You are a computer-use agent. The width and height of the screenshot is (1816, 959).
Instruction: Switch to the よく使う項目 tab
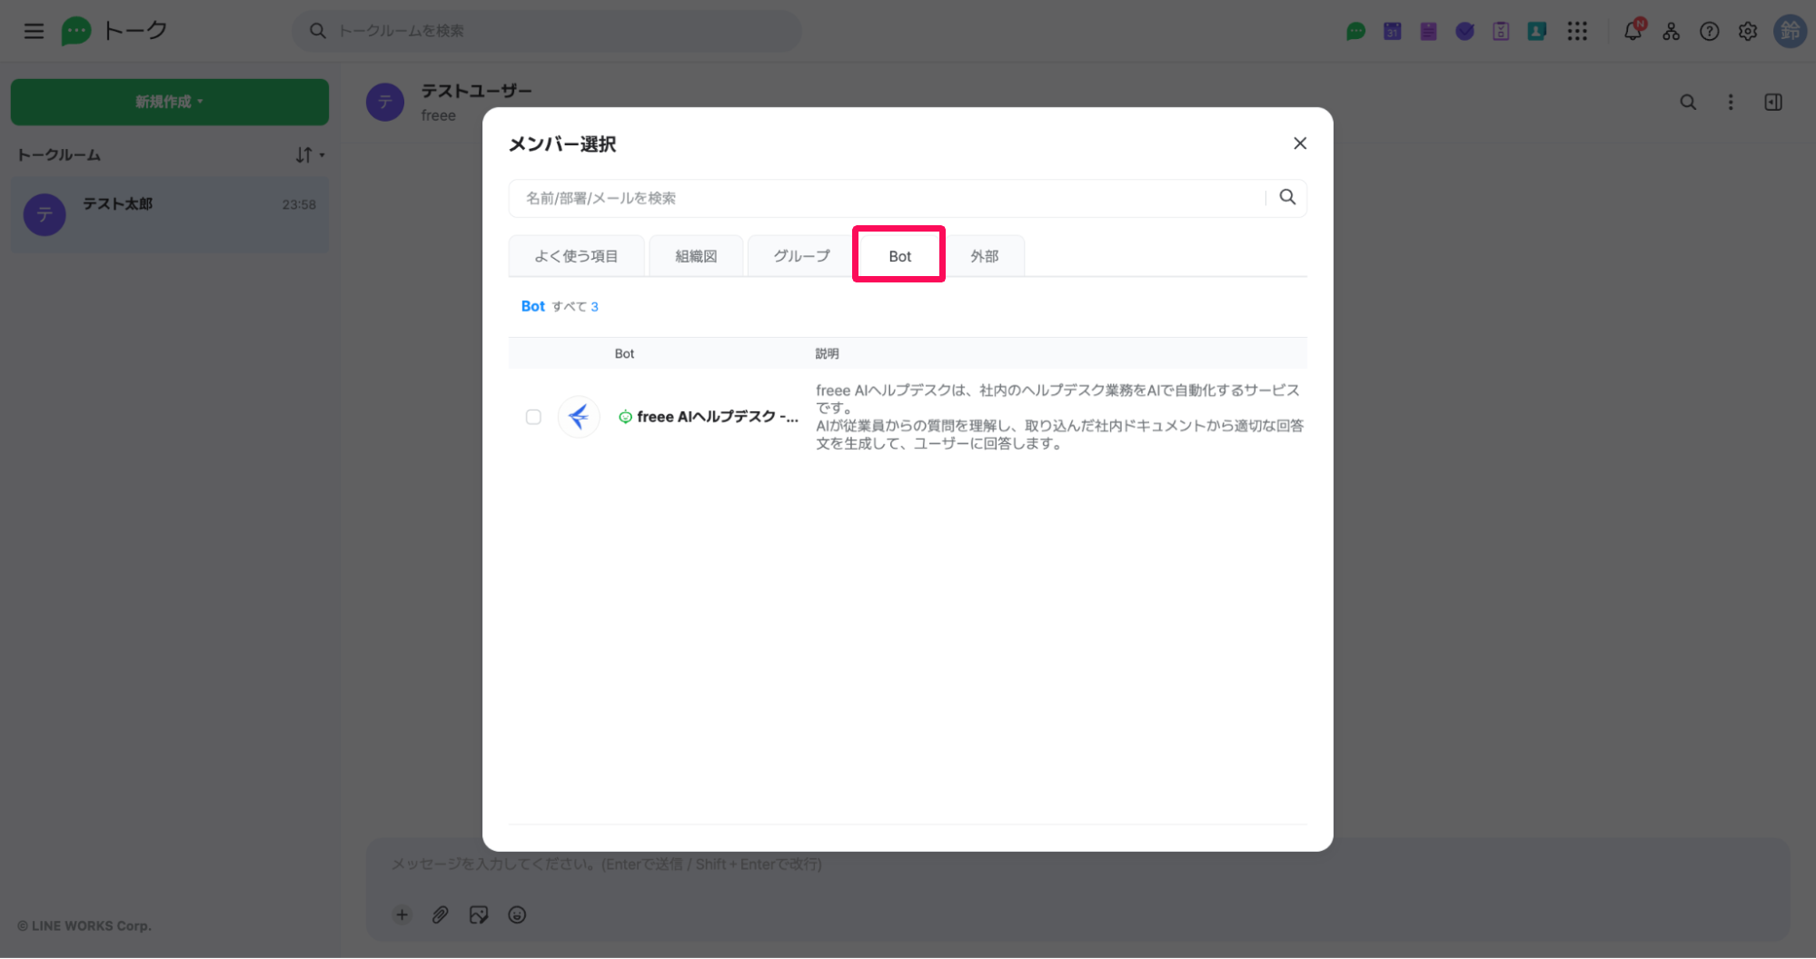coord(576,256)
